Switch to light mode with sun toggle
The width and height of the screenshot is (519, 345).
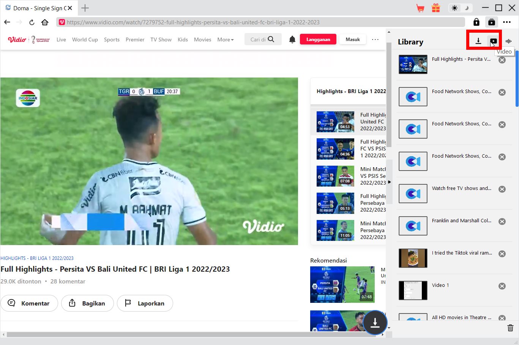click(454, 8)
